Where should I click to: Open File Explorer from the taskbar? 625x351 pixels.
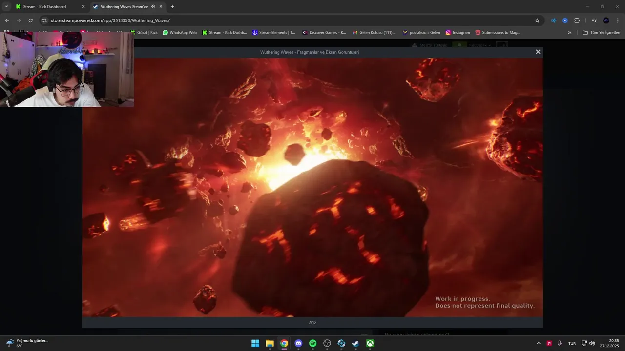(270, 343)
